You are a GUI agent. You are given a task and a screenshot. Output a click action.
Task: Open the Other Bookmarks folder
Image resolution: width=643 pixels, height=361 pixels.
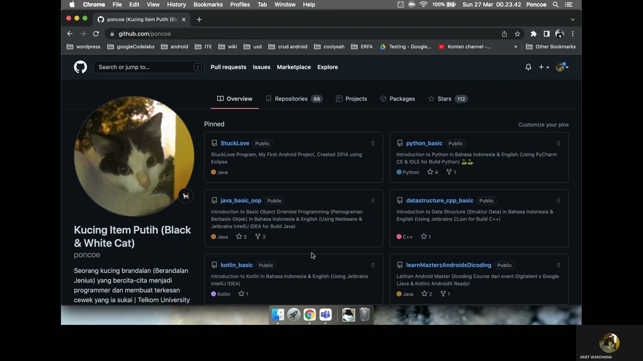coord(551,47)
